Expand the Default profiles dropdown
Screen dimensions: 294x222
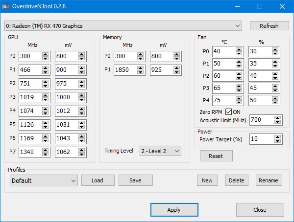point(44,180)
